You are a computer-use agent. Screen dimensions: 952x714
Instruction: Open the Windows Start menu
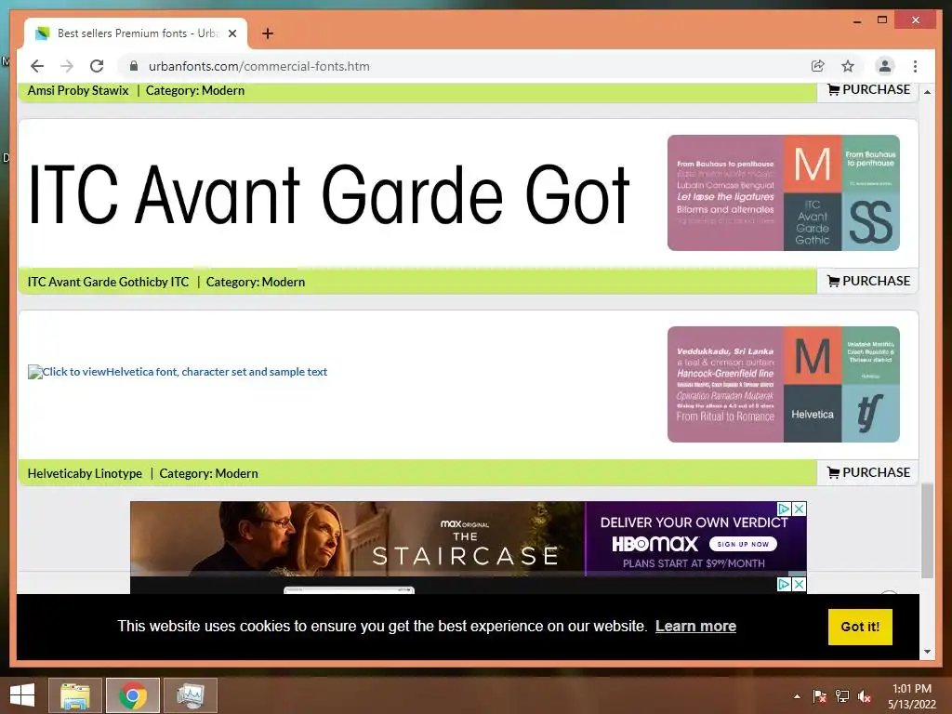pyautogui.click(x=22, y=695)
